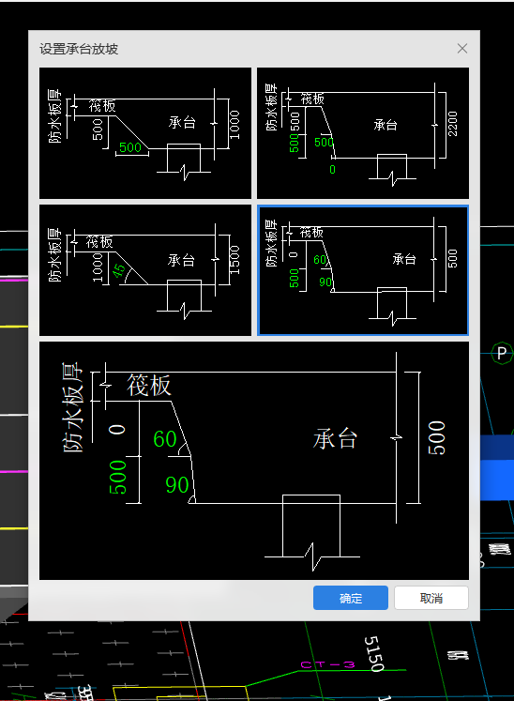Select highlighted template with 60 and 90 angles
The height and width of the screenshot is (701, 514).
tap(363, 270)
